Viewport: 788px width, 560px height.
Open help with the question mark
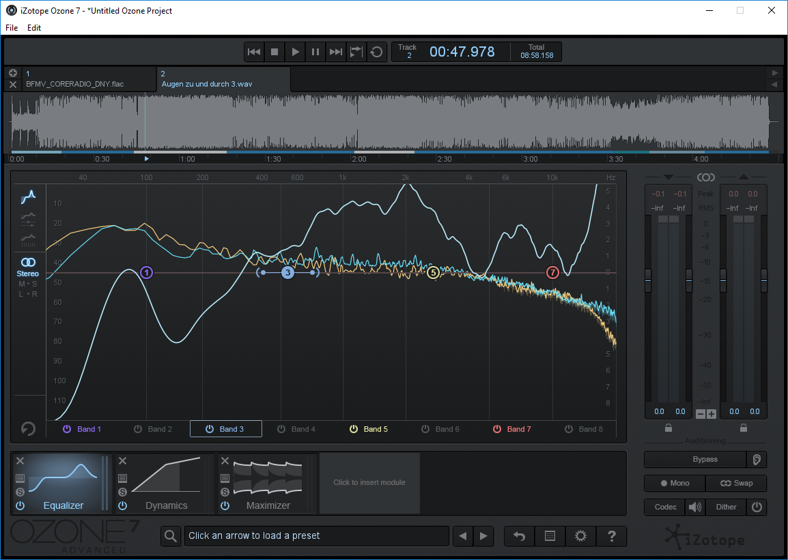click(612, 536)
